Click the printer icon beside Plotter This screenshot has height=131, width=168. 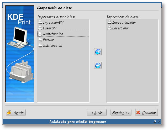pyautogui.click(x=40, y=40)
